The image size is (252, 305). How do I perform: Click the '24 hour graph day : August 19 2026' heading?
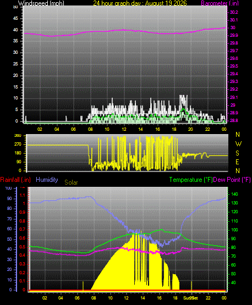coord(140,3)
